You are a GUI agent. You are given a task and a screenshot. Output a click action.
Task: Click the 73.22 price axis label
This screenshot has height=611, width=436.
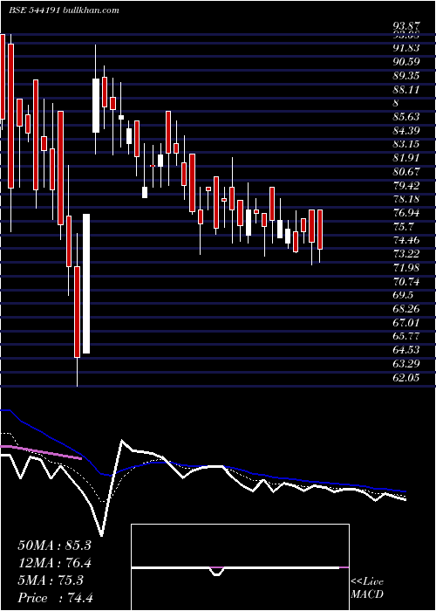click(406, 254)
